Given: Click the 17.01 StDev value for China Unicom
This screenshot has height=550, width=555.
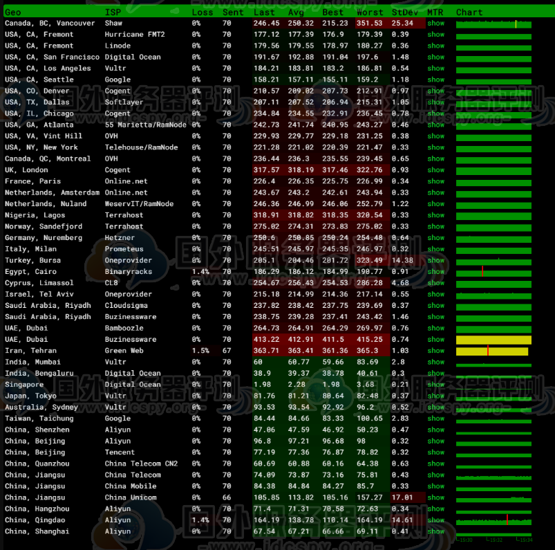Looking at the screenshot, I should point(402,497).
